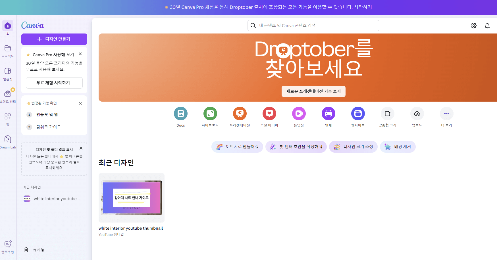This screenshot has height=260, width=497.
Task: Click the 디자인 만들기 button
Action: coord(54,39)
